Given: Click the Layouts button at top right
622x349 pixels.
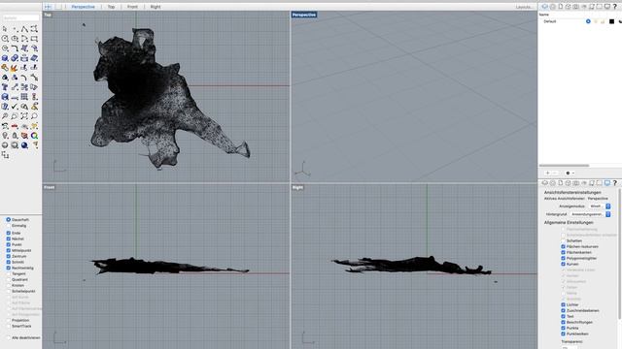Looking at the screenshot, I should (x=525, y=7).
